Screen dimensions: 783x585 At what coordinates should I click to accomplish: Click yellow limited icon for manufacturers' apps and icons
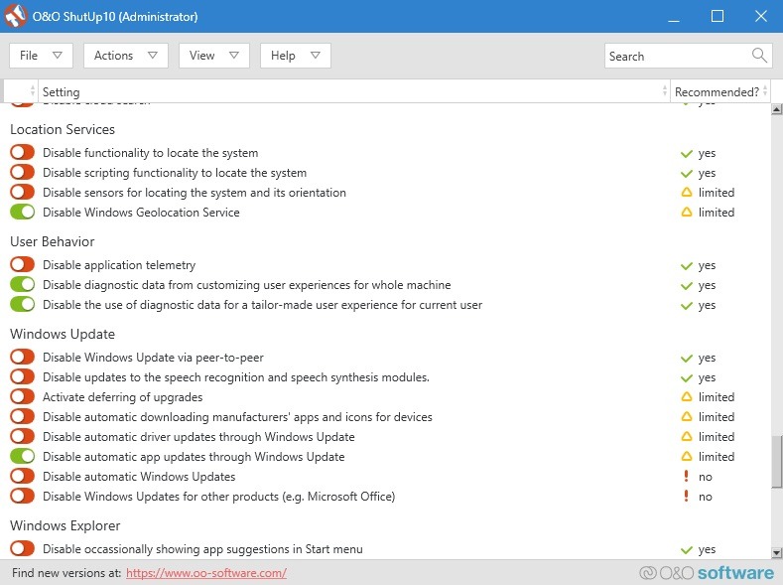tap(687, 416)
